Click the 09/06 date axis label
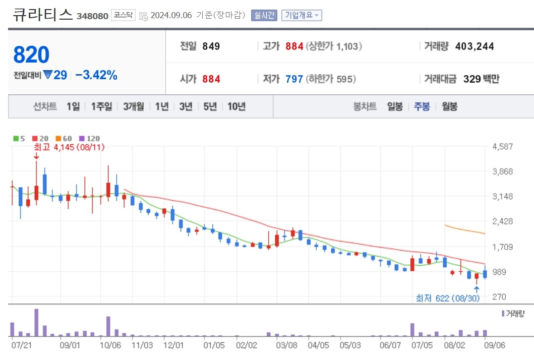This screenshot has height=356, width=534. pyautogui.click(x=495, y=345)
